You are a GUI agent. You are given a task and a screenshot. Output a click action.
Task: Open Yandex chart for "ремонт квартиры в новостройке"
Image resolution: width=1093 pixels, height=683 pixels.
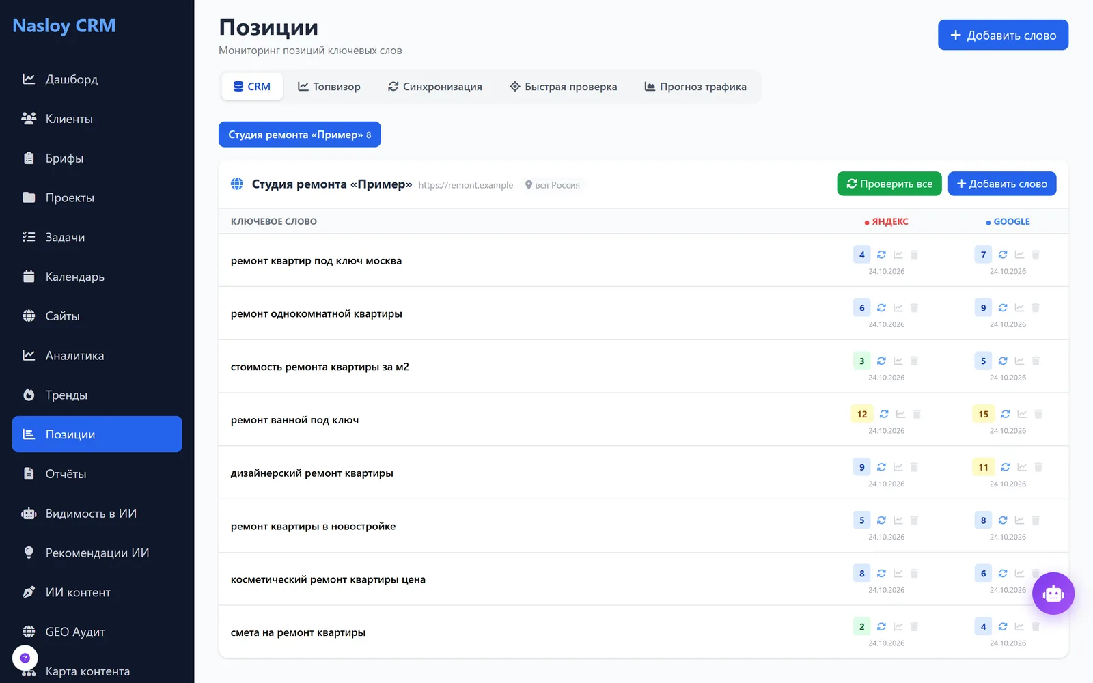pos(898,520)
